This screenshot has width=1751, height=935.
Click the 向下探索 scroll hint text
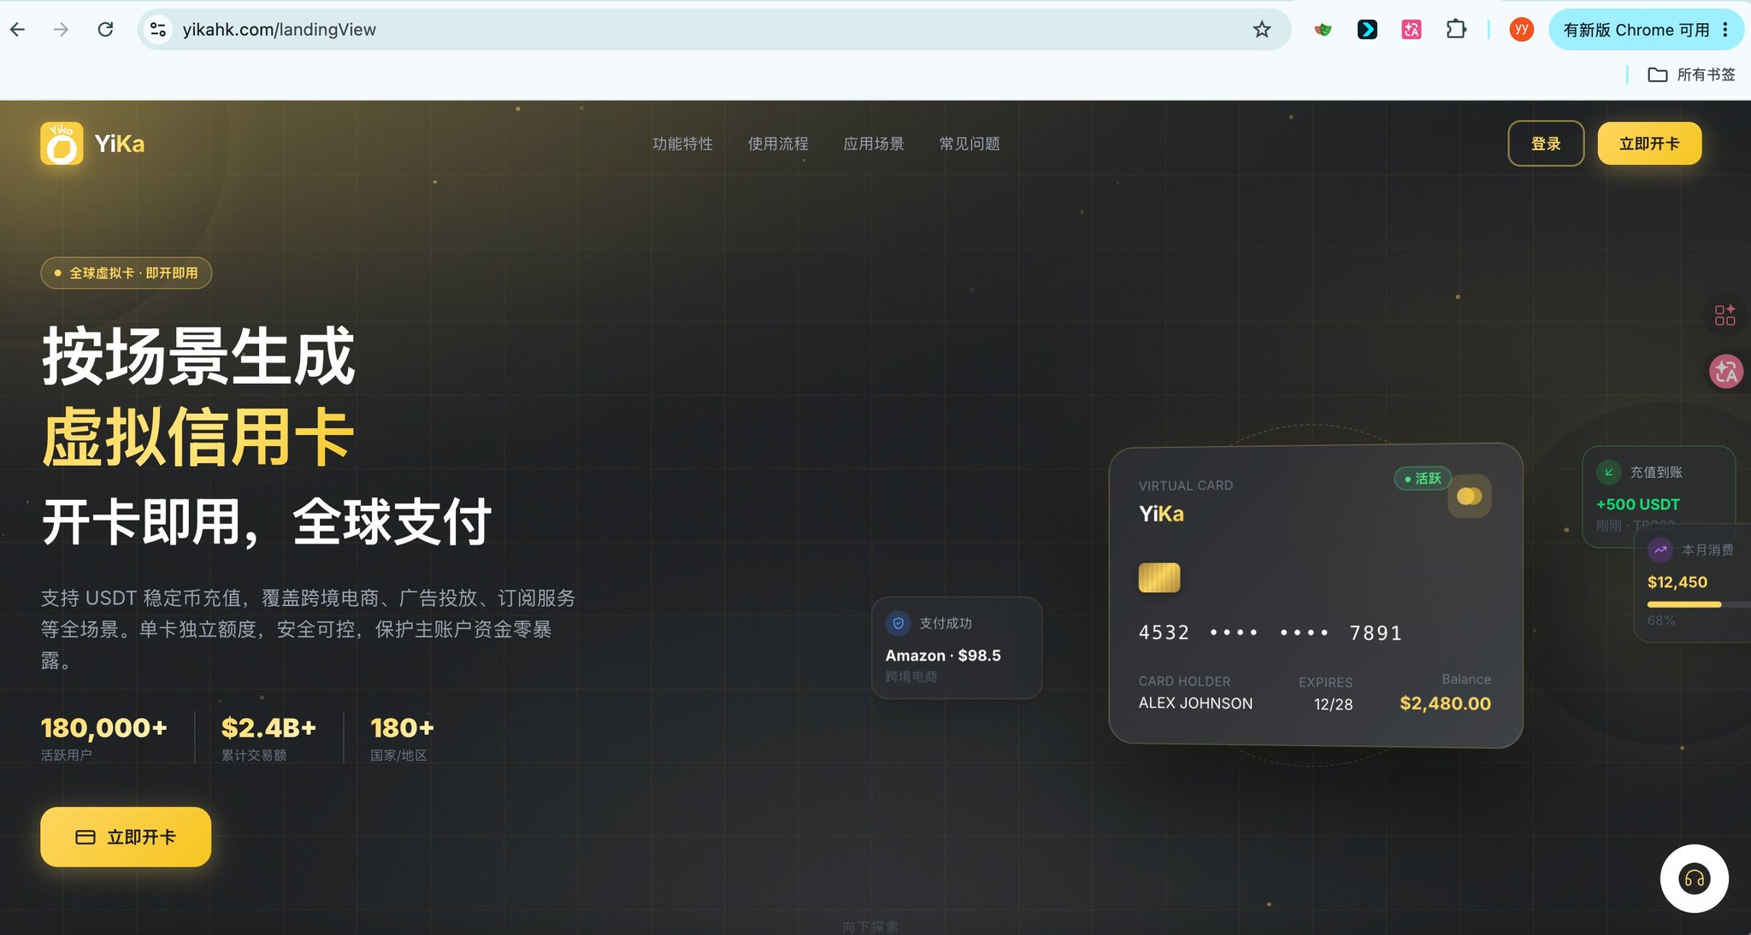(870, 926)
